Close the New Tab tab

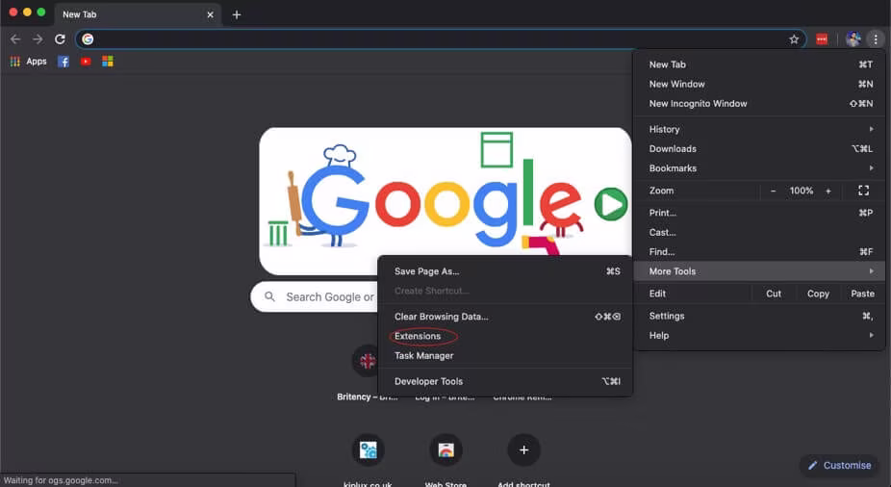pos(211,14)
